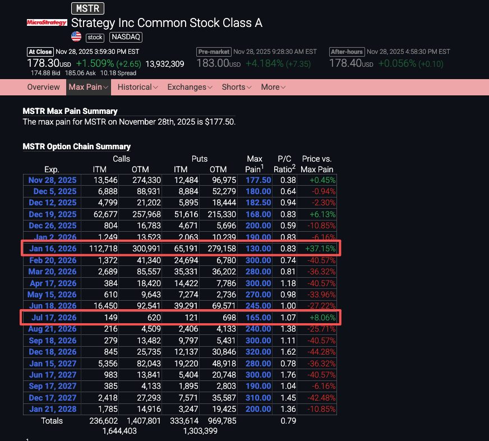Open the Overview tab

pyautogui.click(x=43, y=87)
